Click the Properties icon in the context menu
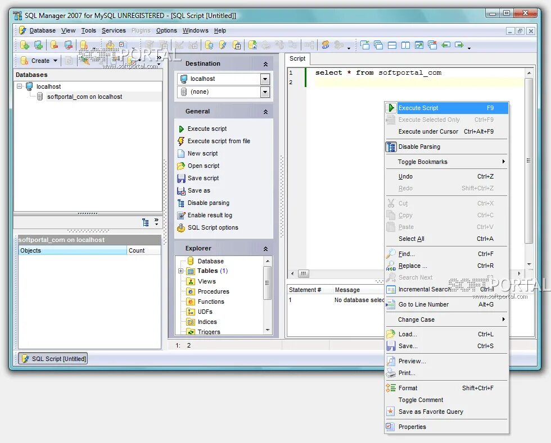This screenshot has width=551, height=443. click(x=390, y=427)
